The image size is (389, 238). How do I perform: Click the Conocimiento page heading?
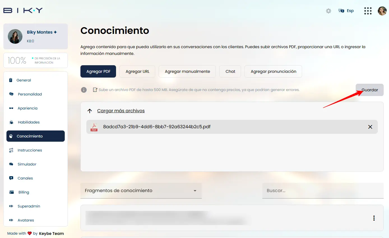(115, 31)
